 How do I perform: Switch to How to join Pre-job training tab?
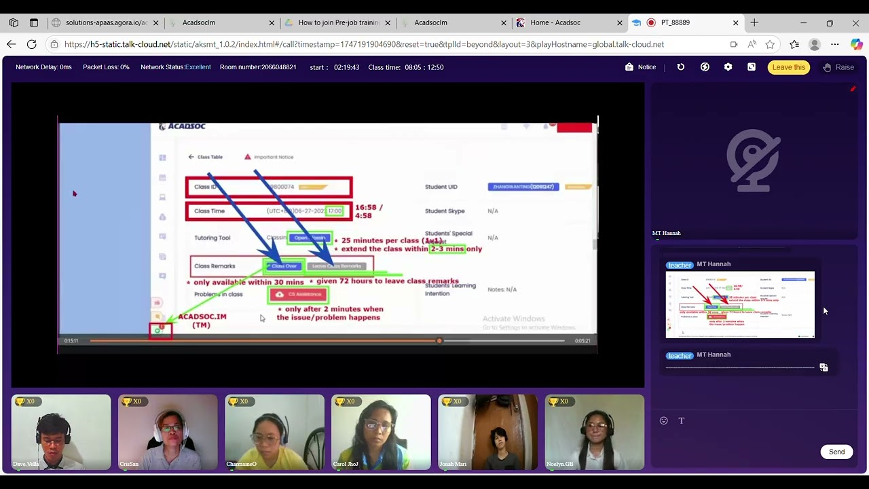tap(337, 22)
